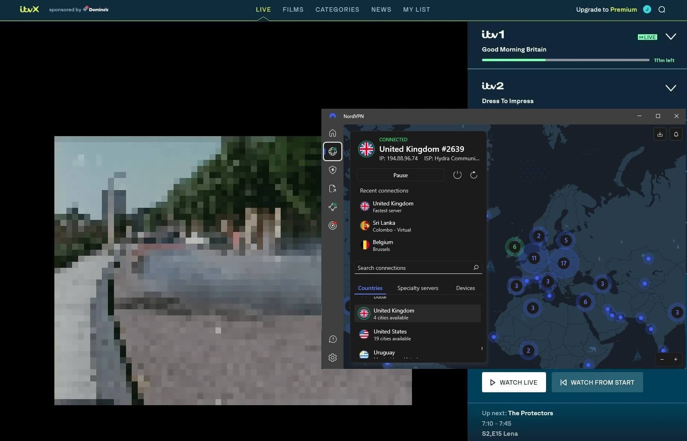Open ITVX FILMS menu
The height and width of the screenshot is (441, 687).
[293, 10]
